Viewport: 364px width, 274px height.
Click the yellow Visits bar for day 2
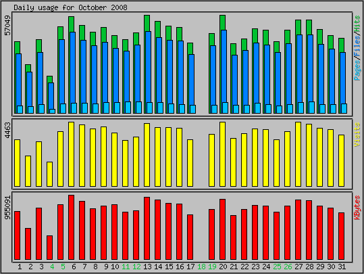point(28,171)
